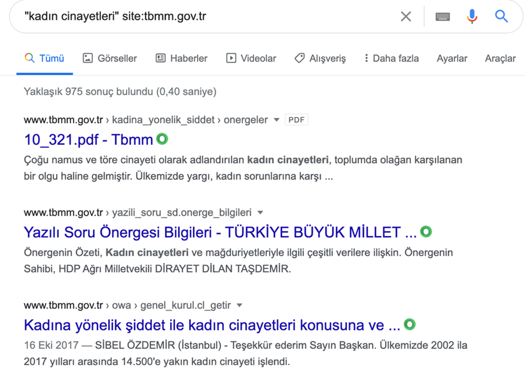This screenshot has width=525, height=377.
Task: Click the blue magnifying glass search button
Action: pyautogui.click(x=501, y=16)
